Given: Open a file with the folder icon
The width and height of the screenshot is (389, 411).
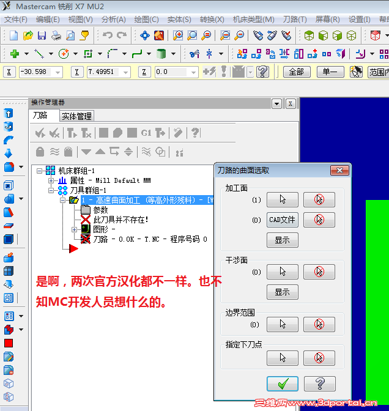Looking at the screenshot, I should click(28, 35).
